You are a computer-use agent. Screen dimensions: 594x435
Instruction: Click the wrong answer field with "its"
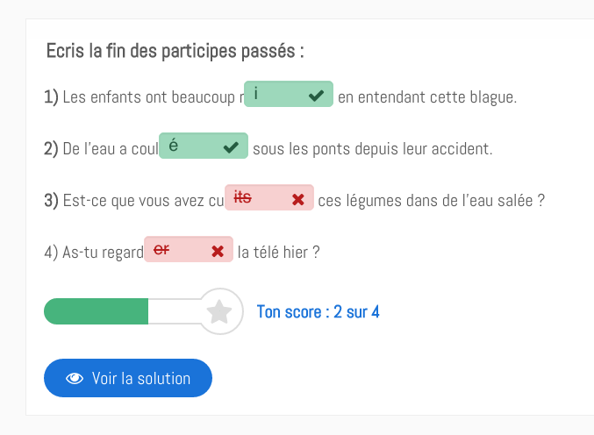269,197
